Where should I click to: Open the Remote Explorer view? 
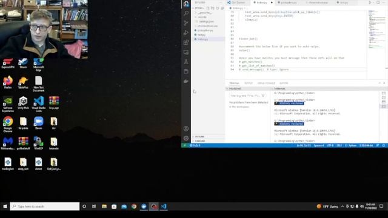click(186, 52)
